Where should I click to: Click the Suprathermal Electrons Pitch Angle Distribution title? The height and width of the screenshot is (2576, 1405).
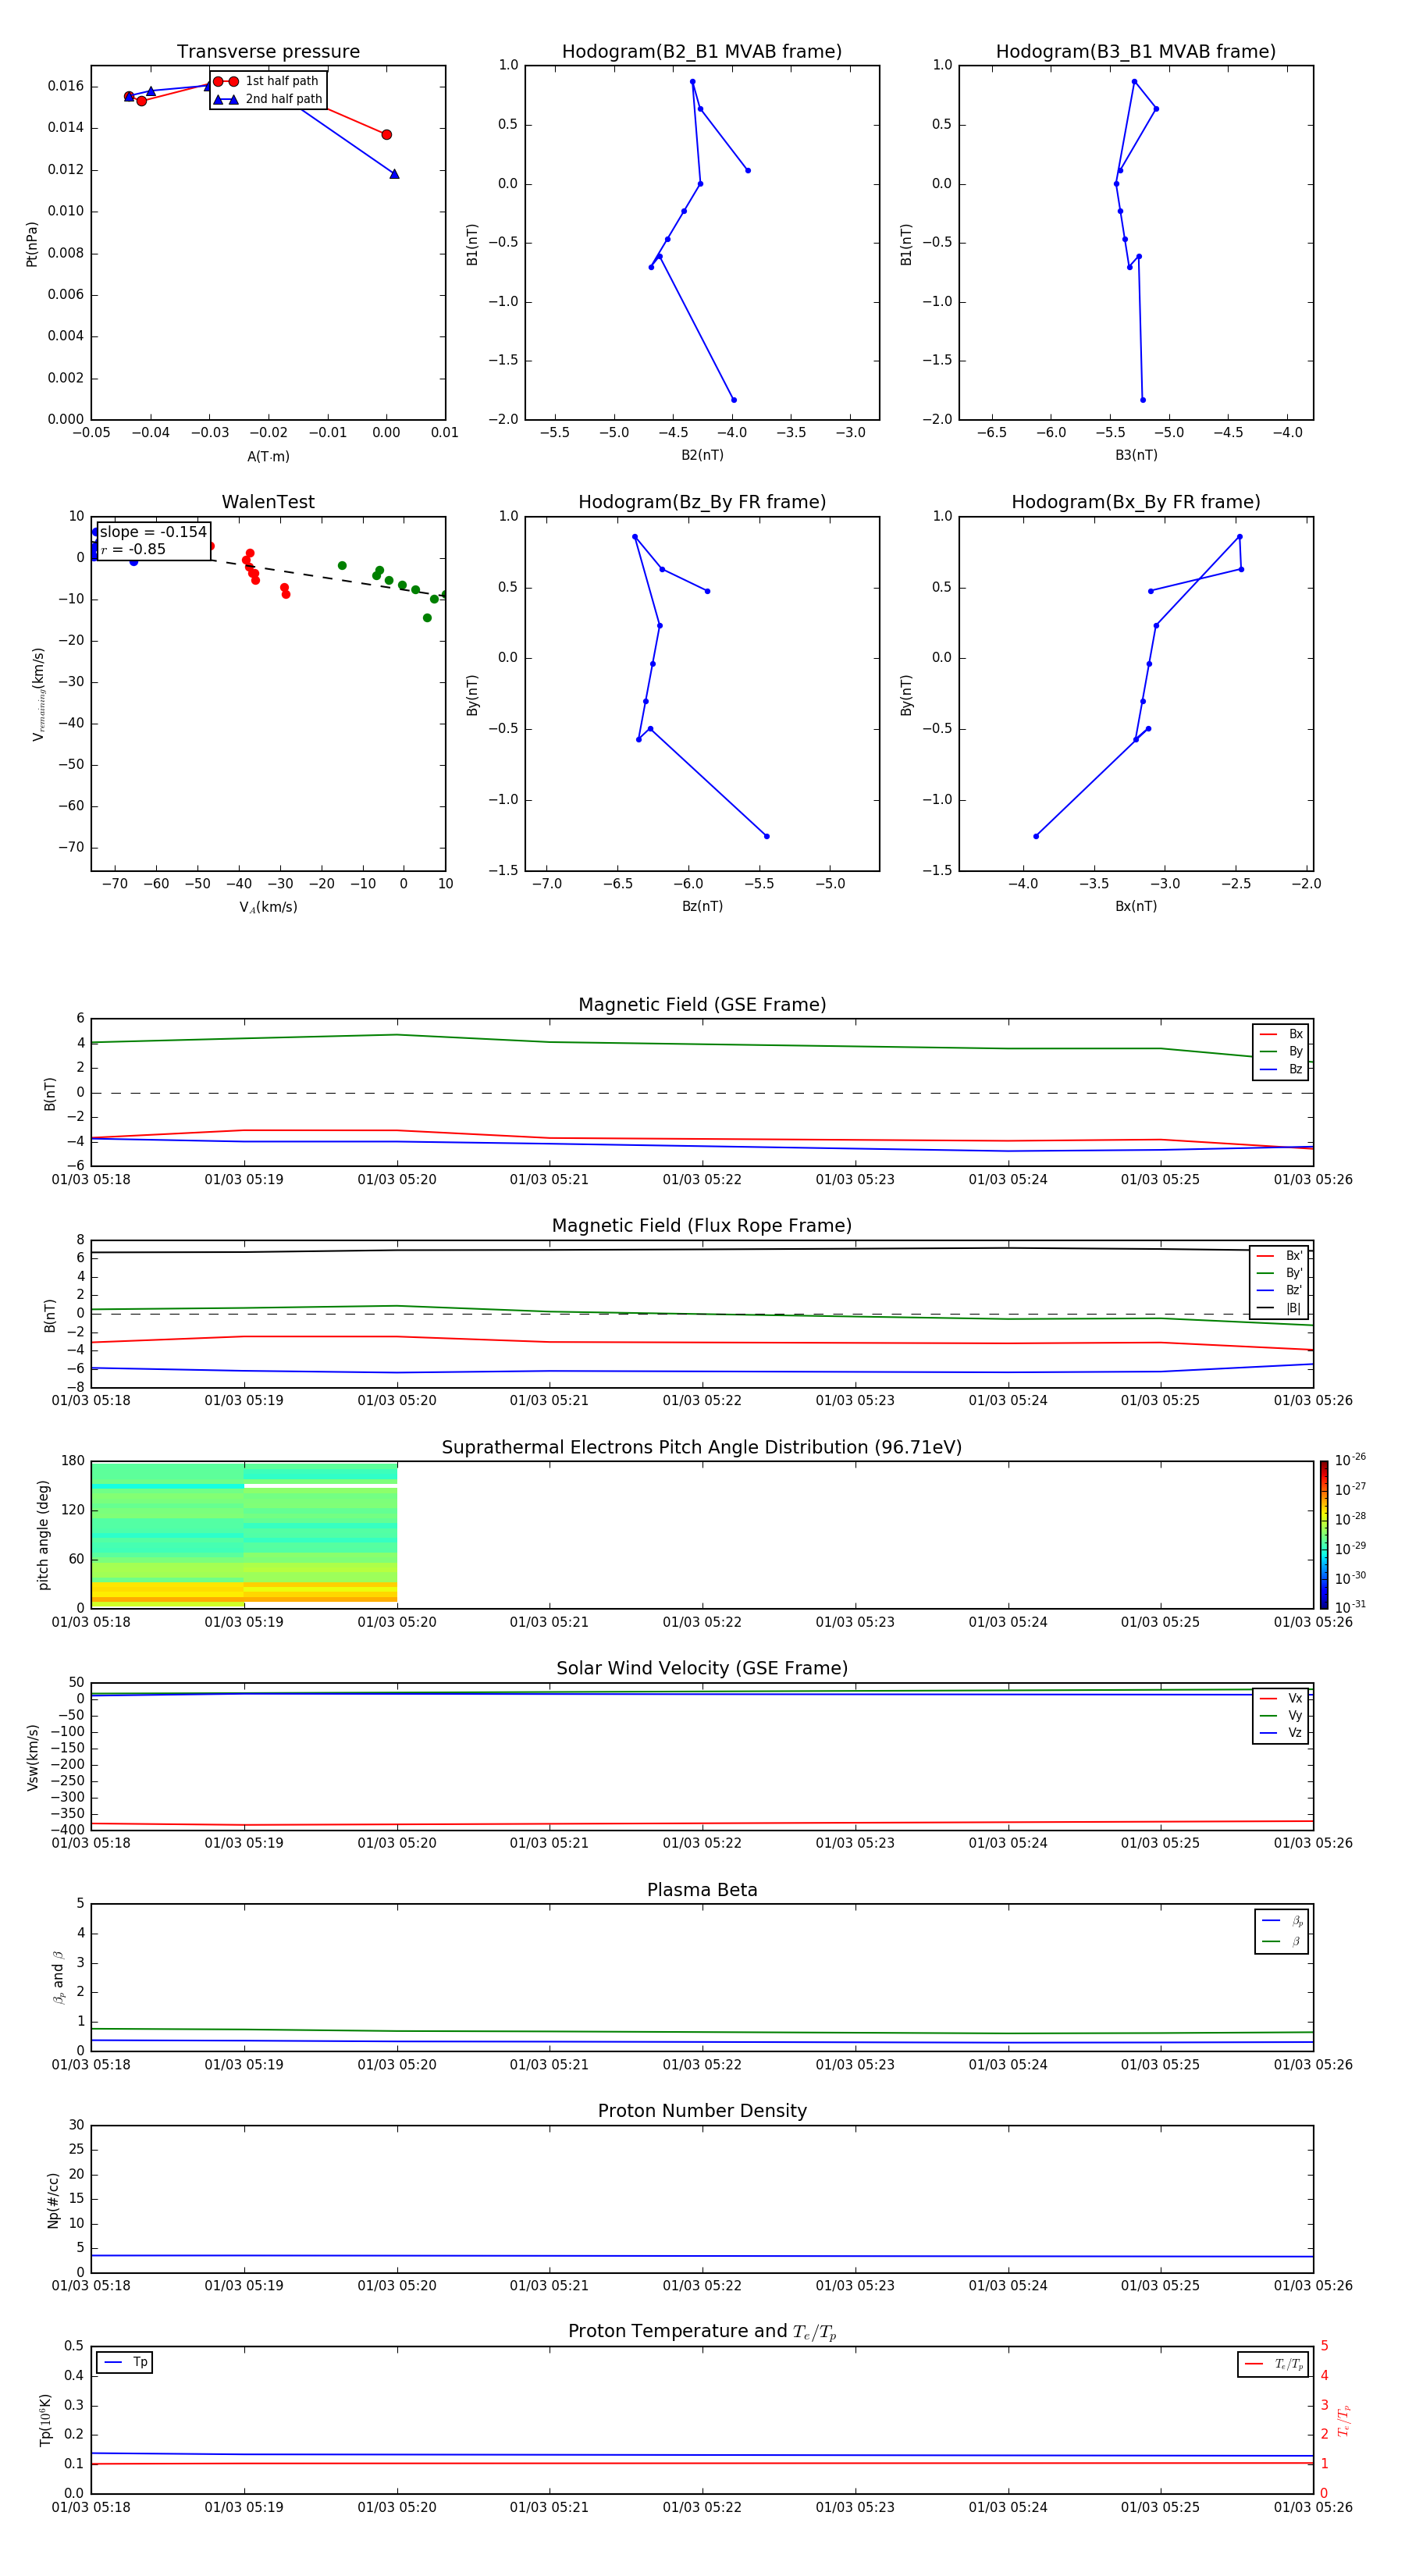(x=702, y=1448)
